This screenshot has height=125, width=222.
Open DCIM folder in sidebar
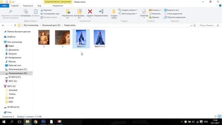pyautogui.click(x=9, y=98)
